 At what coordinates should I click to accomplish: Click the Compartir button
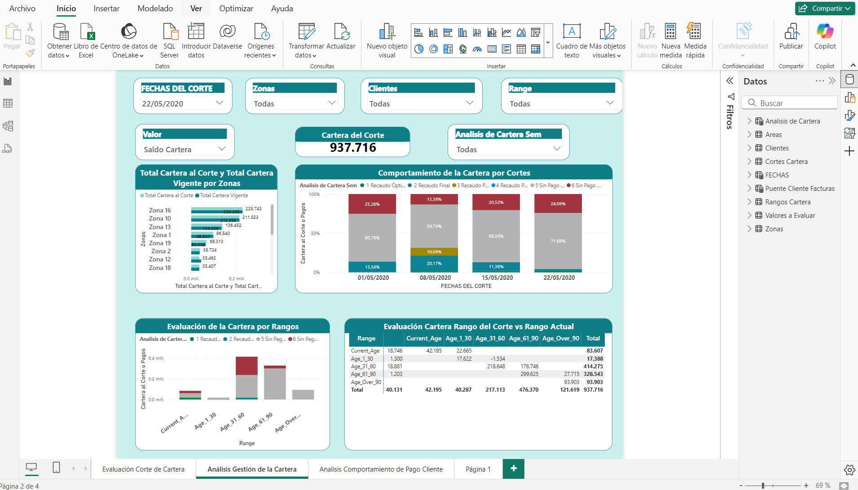tap(825, 9)
